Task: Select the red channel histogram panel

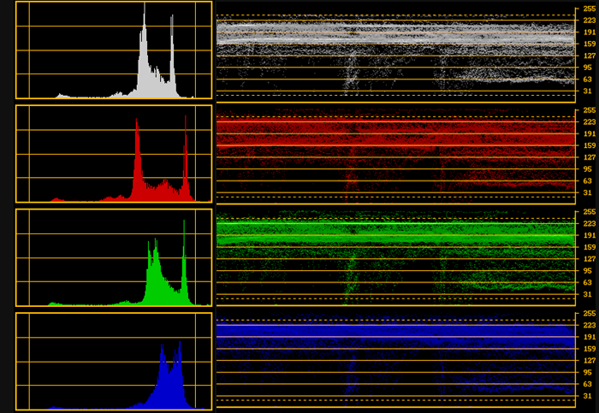Action: click(114, 154)
